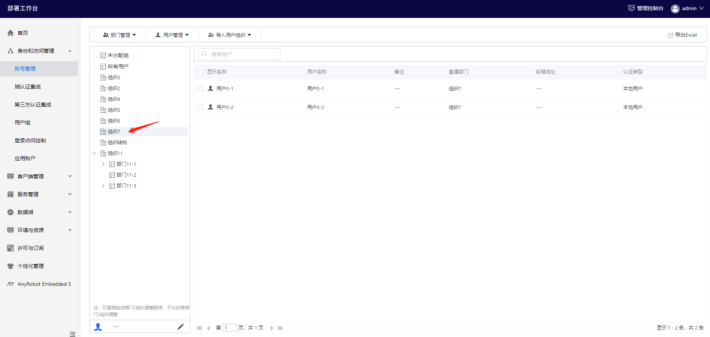This screenshot has width=710, height=337.
Task: Go to last page arrow icon
Action: [x=280, y=328]
